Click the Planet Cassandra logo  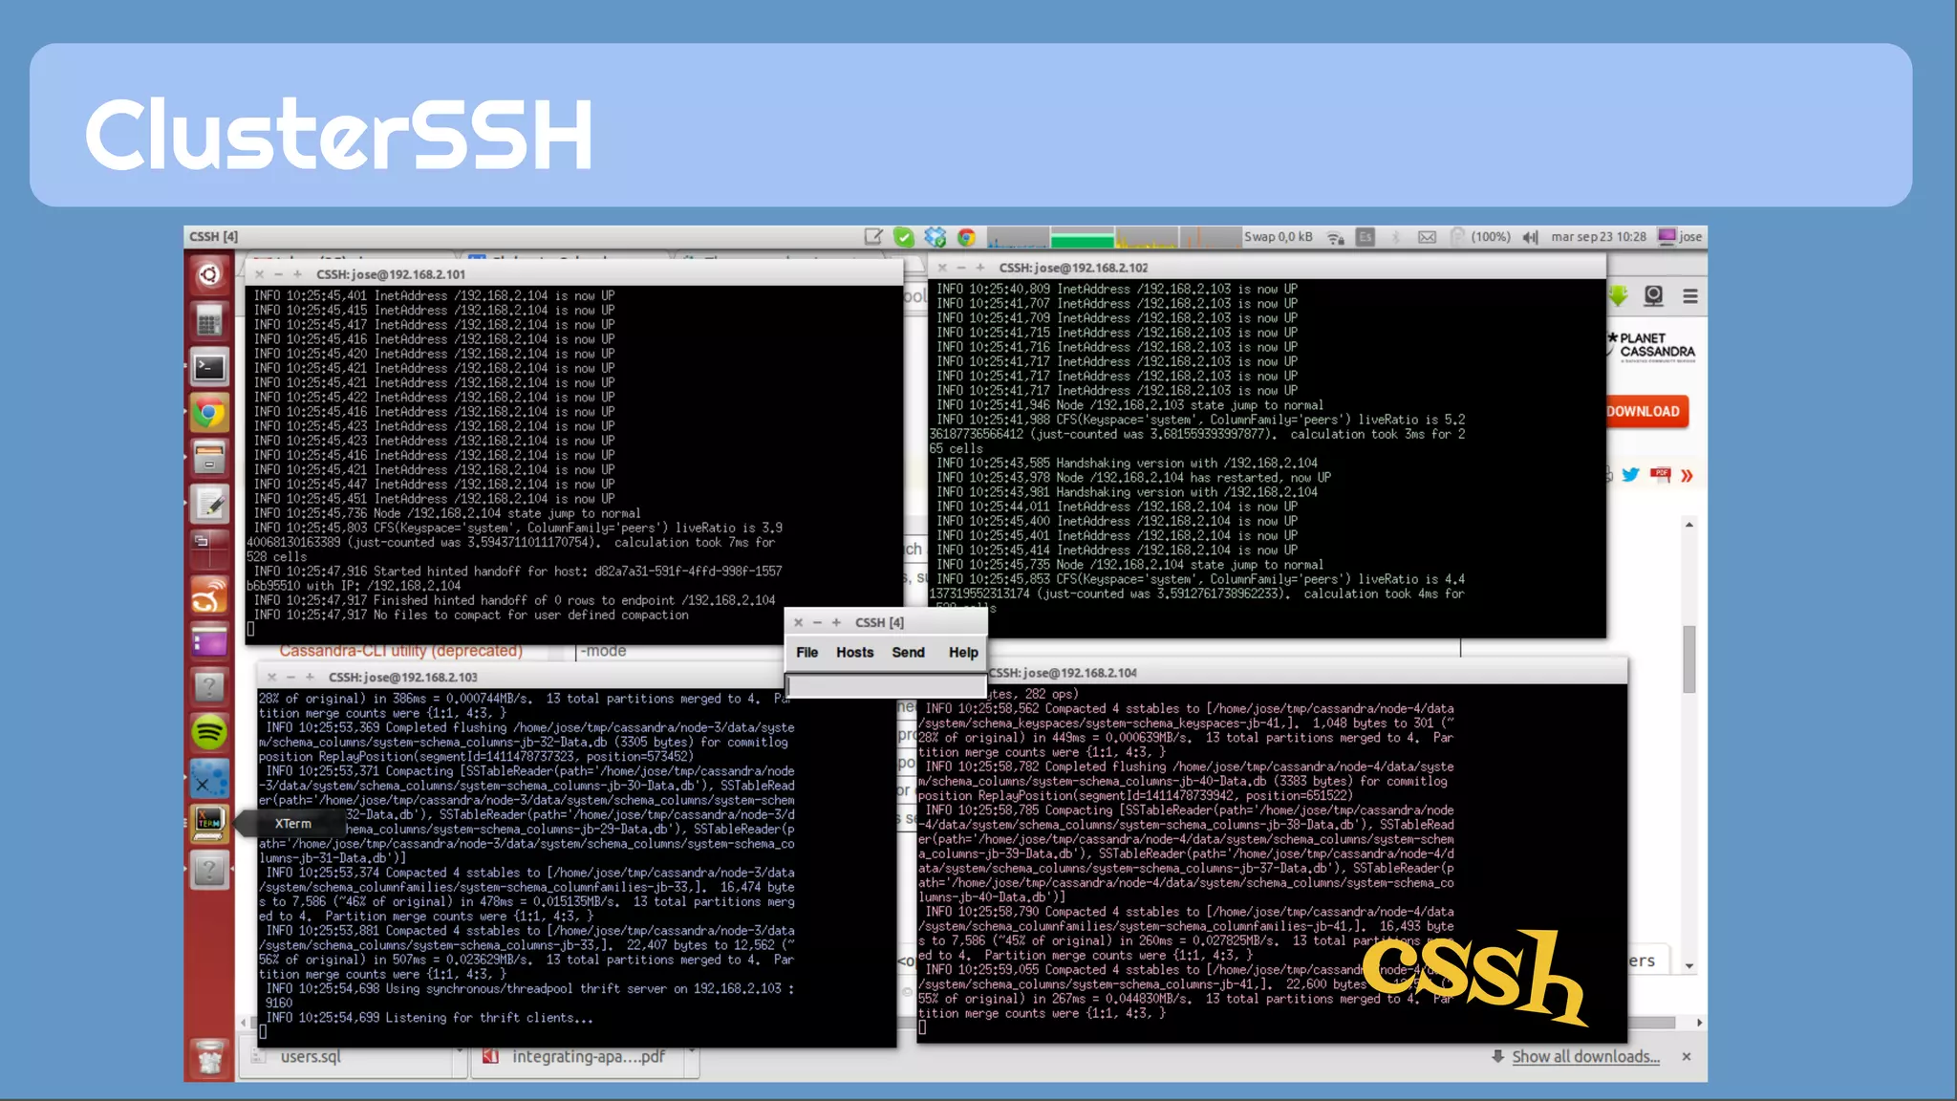1651,346
